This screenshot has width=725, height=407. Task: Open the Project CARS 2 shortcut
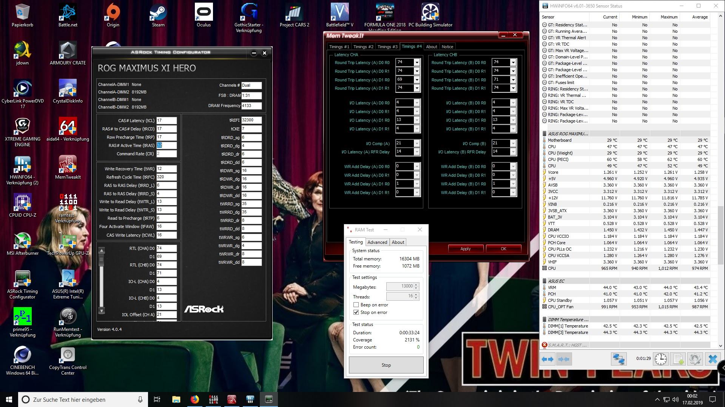click(294, 15)
